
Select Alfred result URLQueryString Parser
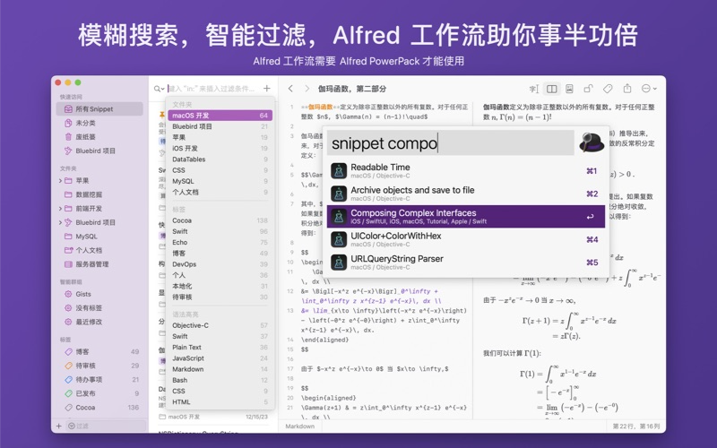tap(465, 262)
